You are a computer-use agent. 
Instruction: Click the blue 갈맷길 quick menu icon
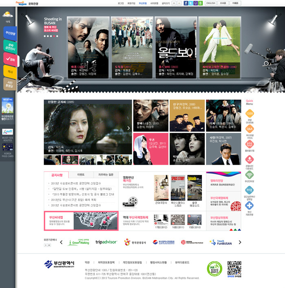pos(250,190)
